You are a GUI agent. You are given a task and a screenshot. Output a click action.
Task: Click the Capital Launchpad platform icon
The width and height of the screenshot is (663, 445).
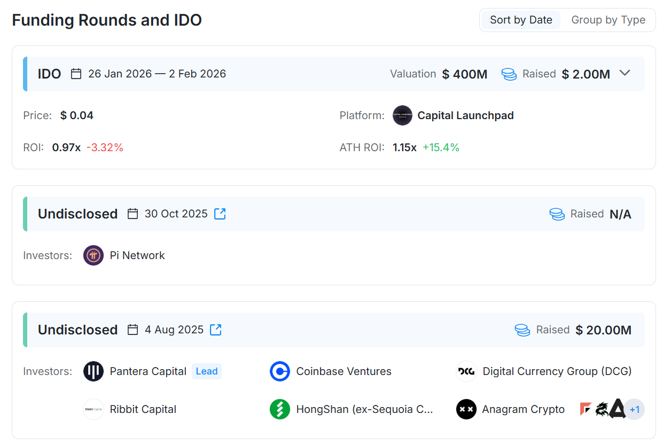pyautogui.click(x=402, y=115)
